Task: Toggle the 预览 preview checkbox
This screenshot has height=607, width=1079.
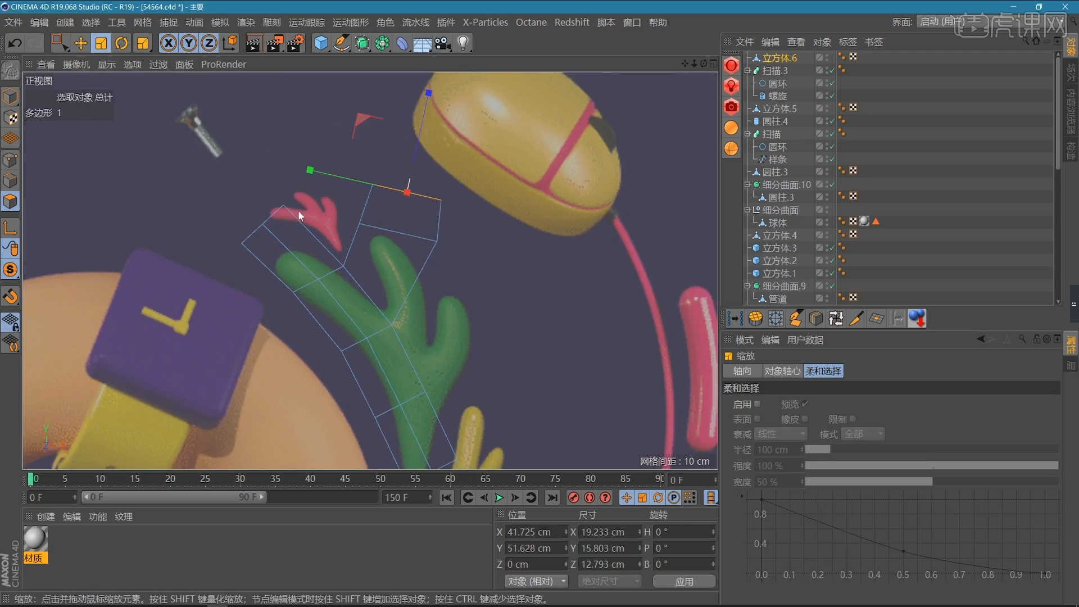Action: (x=805, y=404)
